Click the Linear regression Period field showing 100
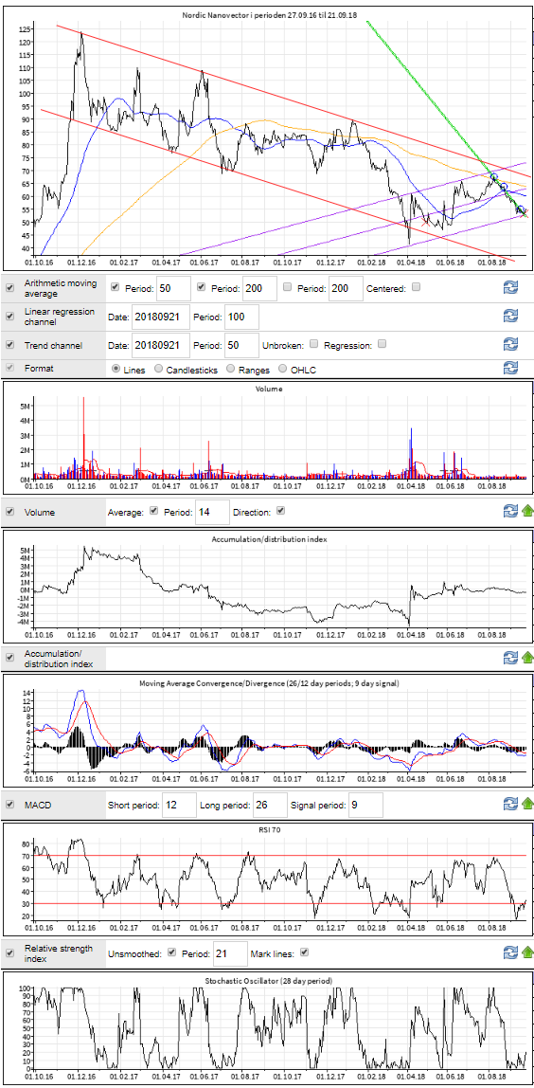This screenshot has width=534, height=1088. pos(241,317)
